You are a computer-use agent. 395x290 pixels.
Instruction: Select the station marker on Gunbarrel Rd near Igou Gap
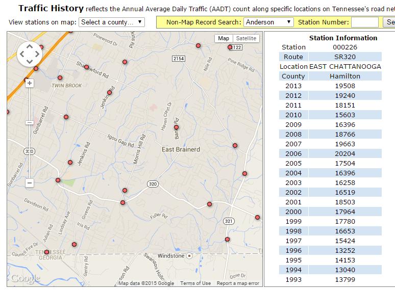(66, 117)
